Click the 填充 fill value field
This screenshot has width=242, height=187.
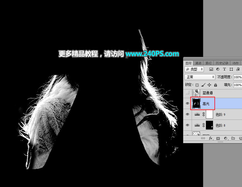238,85
